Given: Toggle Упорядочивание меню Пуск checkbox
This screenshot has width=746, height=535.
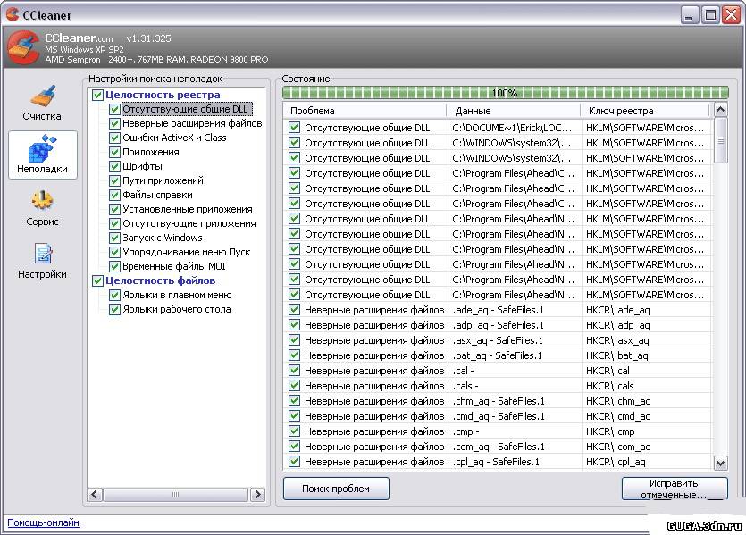Looking at the screenshot, I should pos(114,252).
